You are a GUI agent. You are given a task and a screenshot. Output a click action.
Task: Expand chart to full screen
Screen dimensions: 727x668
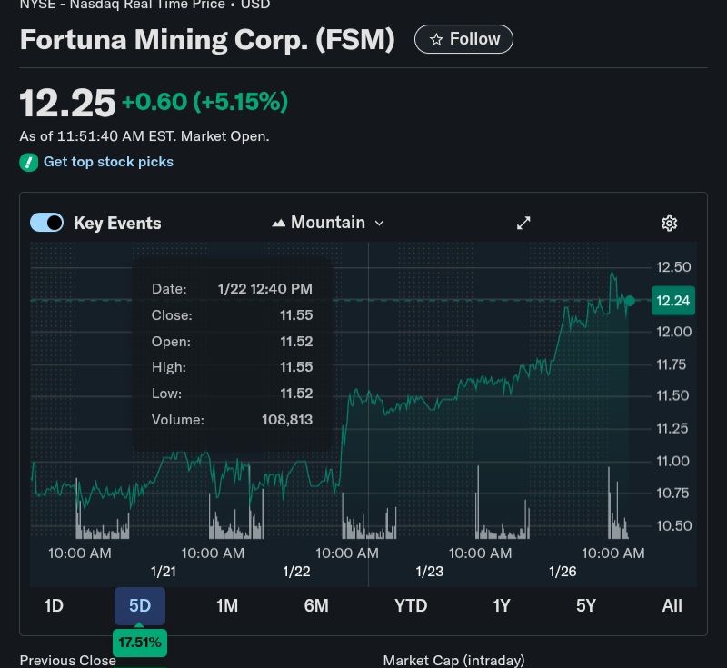(x=523, y=223)
